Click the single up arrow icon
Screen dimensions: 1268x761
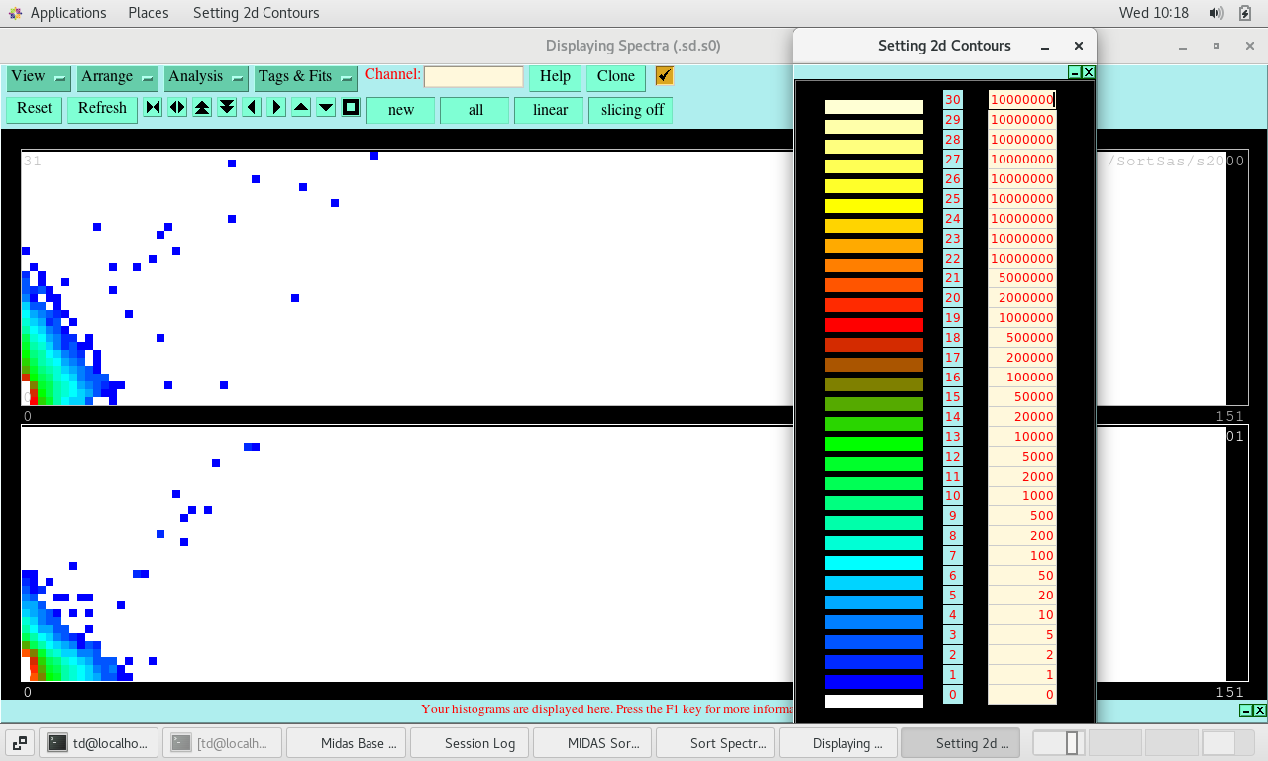pos(301,108)
